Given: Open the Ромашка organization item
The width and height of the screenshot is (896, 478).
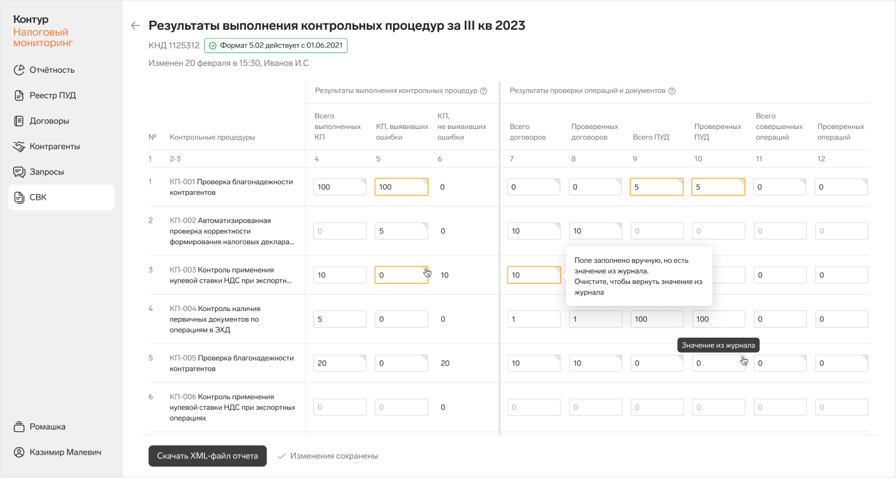Looking at the screenshot, I should coord(47,427).
